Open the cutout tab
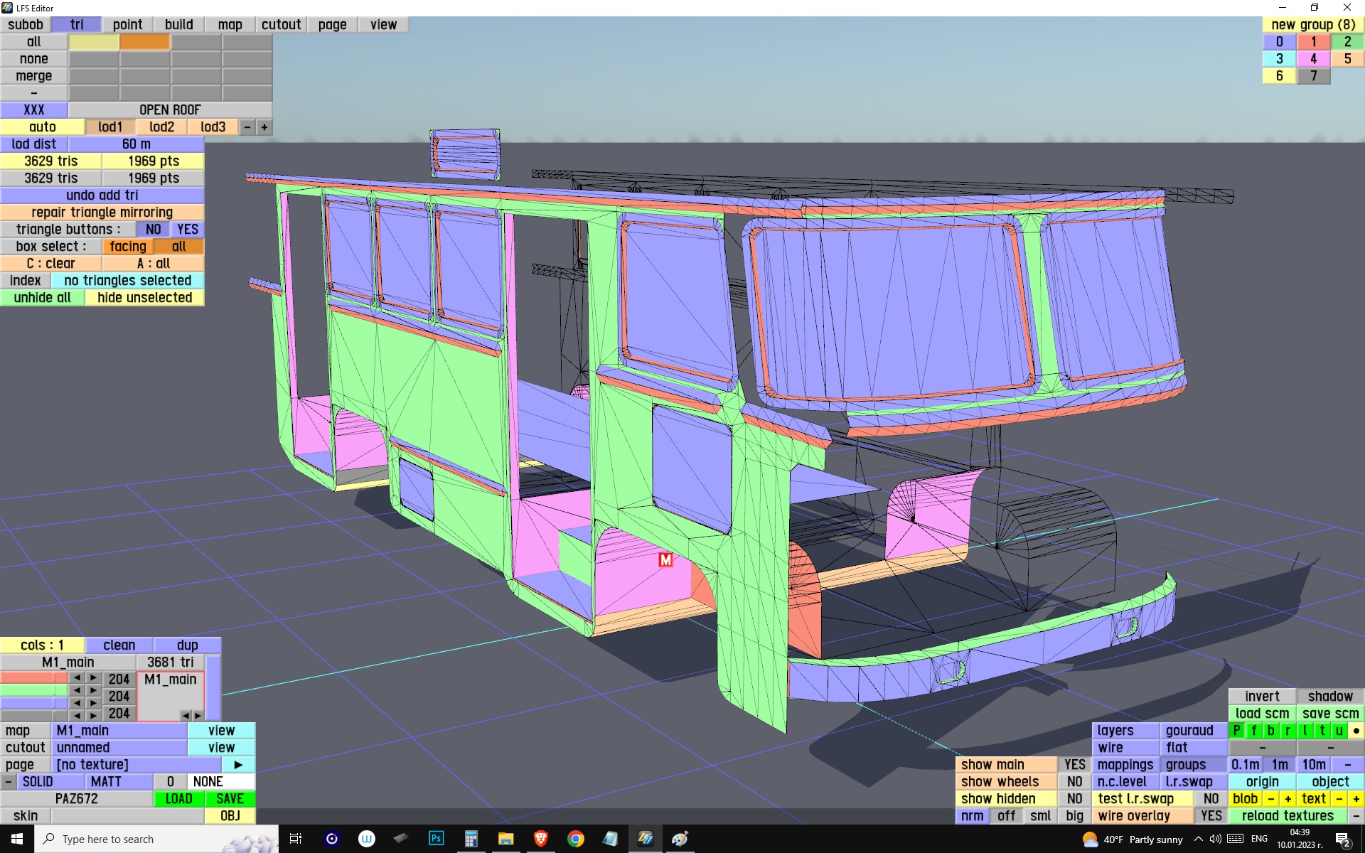Image resolution: width=1365 pixels, height=853 pixels. coord(281,24)
